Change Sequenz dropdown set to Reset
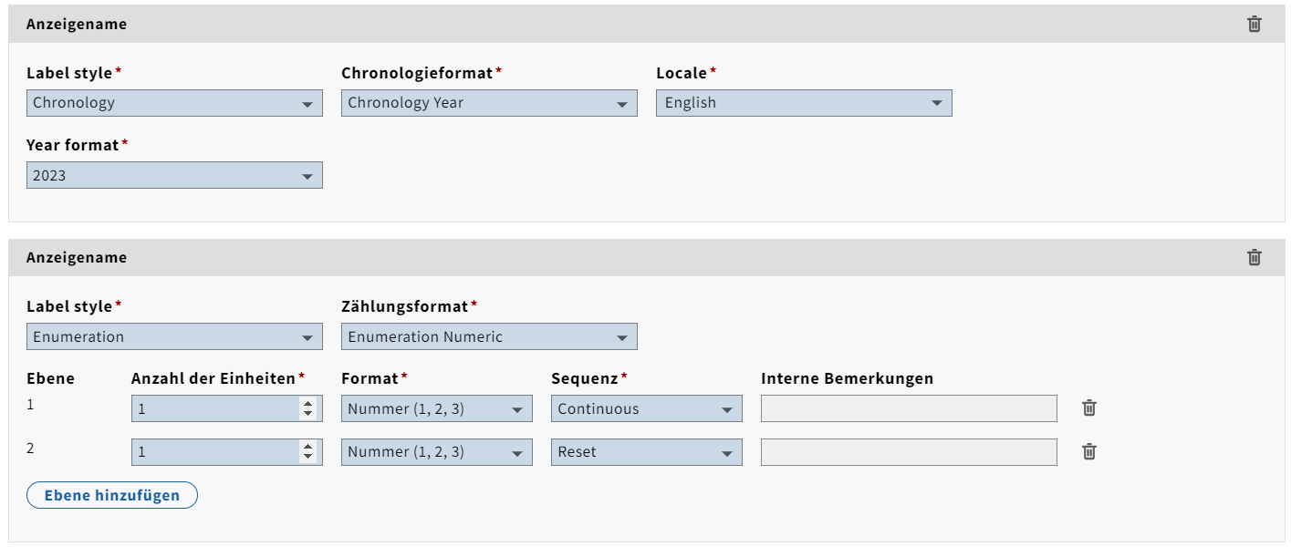Image resolution: width=1291 pixels, height=547 pixels. (646, 452)
